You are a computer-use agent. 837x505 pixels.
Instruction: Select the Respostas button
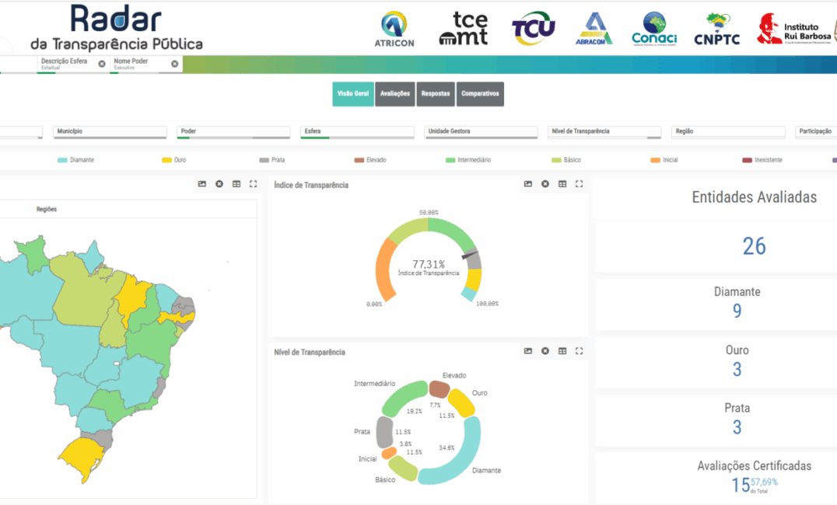coord(436,94)
